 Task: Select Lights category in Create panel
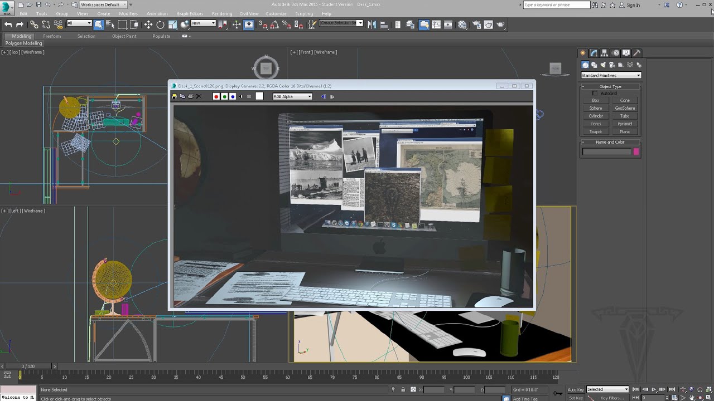[603, 65]
